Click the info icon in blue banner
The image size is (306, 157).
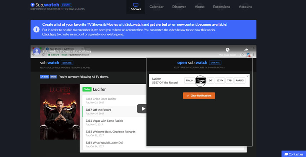point(36,29)
